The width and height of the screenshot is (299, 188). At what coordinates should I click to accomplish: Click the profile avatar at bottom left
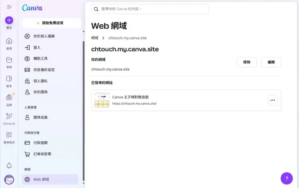click(9, 180)
